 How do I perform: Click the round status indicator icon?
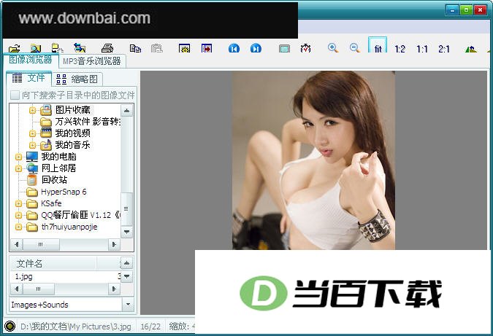click(10, 327)
